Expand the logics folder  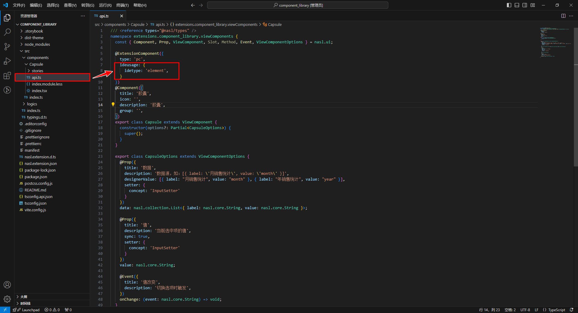[x=52, y=104]
